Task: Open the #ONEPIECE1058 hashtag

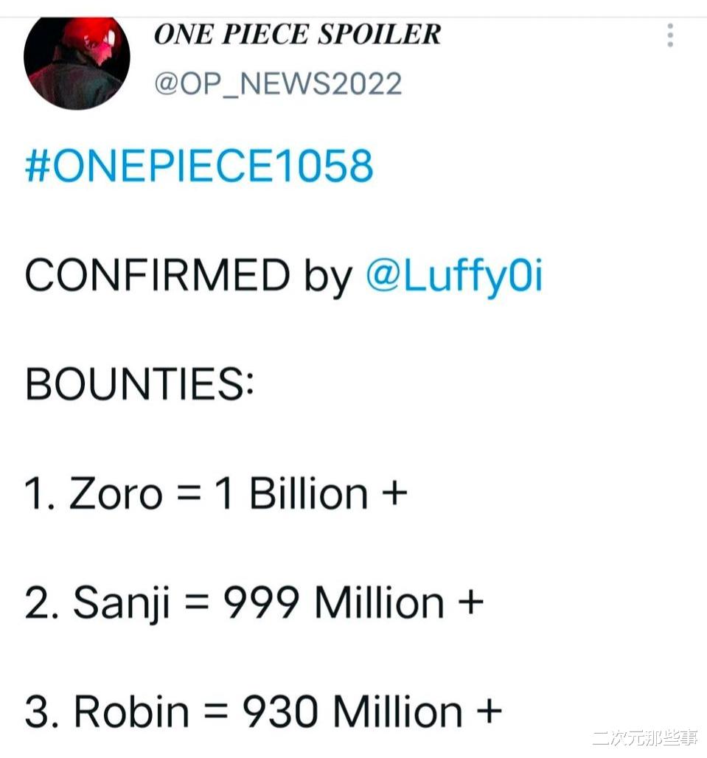Action: pos(199,166)
